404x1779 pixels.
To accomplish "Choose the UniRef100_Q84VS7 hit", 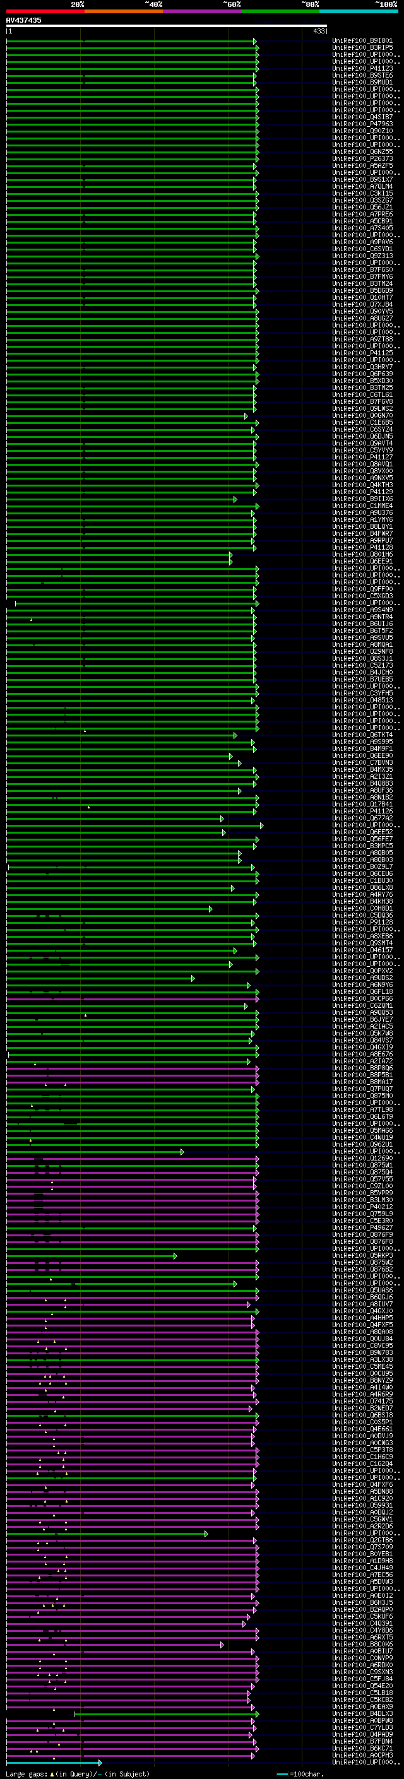I will pyautogui.click(x=362, y=1040).
